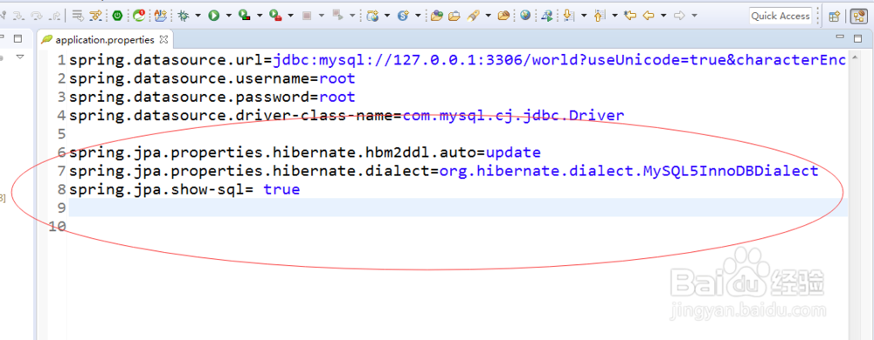This screenshot has height=340, width=874.
Task: Click the Back navigation arrow
Action: 649,16
